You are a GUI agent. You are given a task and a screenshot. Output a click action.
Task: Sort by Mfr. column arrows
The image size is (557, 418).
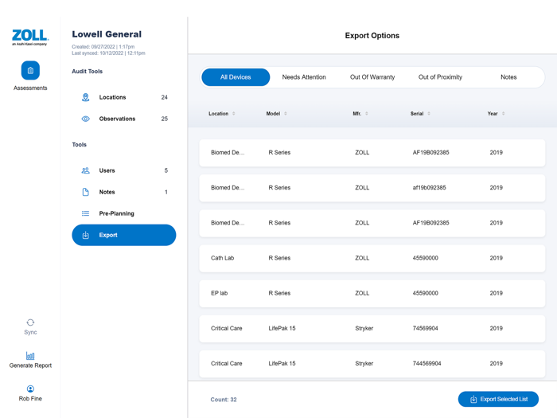(367, 114)
